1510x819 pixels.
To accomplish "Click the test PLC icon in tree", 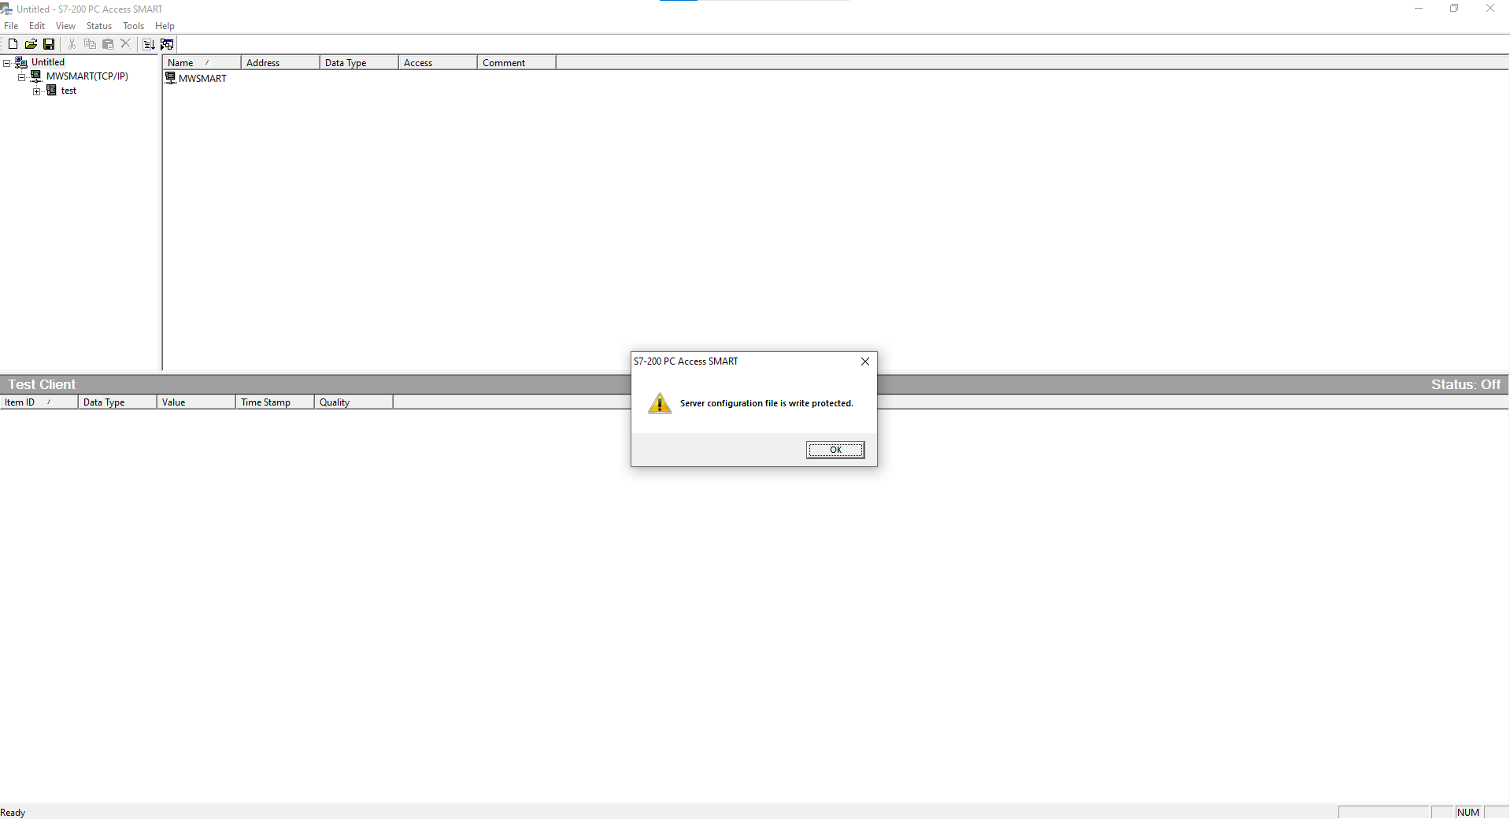I will [51, 91].
